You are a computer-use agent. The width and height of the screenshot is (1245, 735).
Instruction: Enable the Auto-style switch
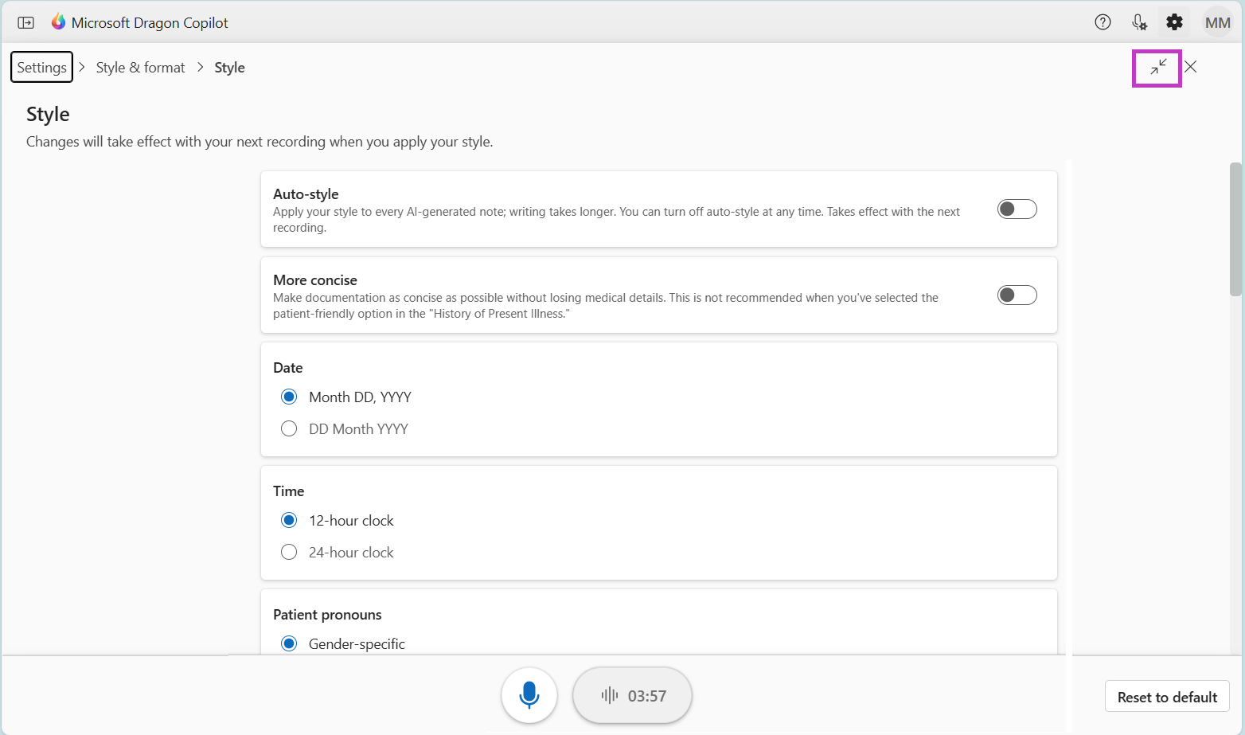pyautogui.click(x=1017, y=208)
